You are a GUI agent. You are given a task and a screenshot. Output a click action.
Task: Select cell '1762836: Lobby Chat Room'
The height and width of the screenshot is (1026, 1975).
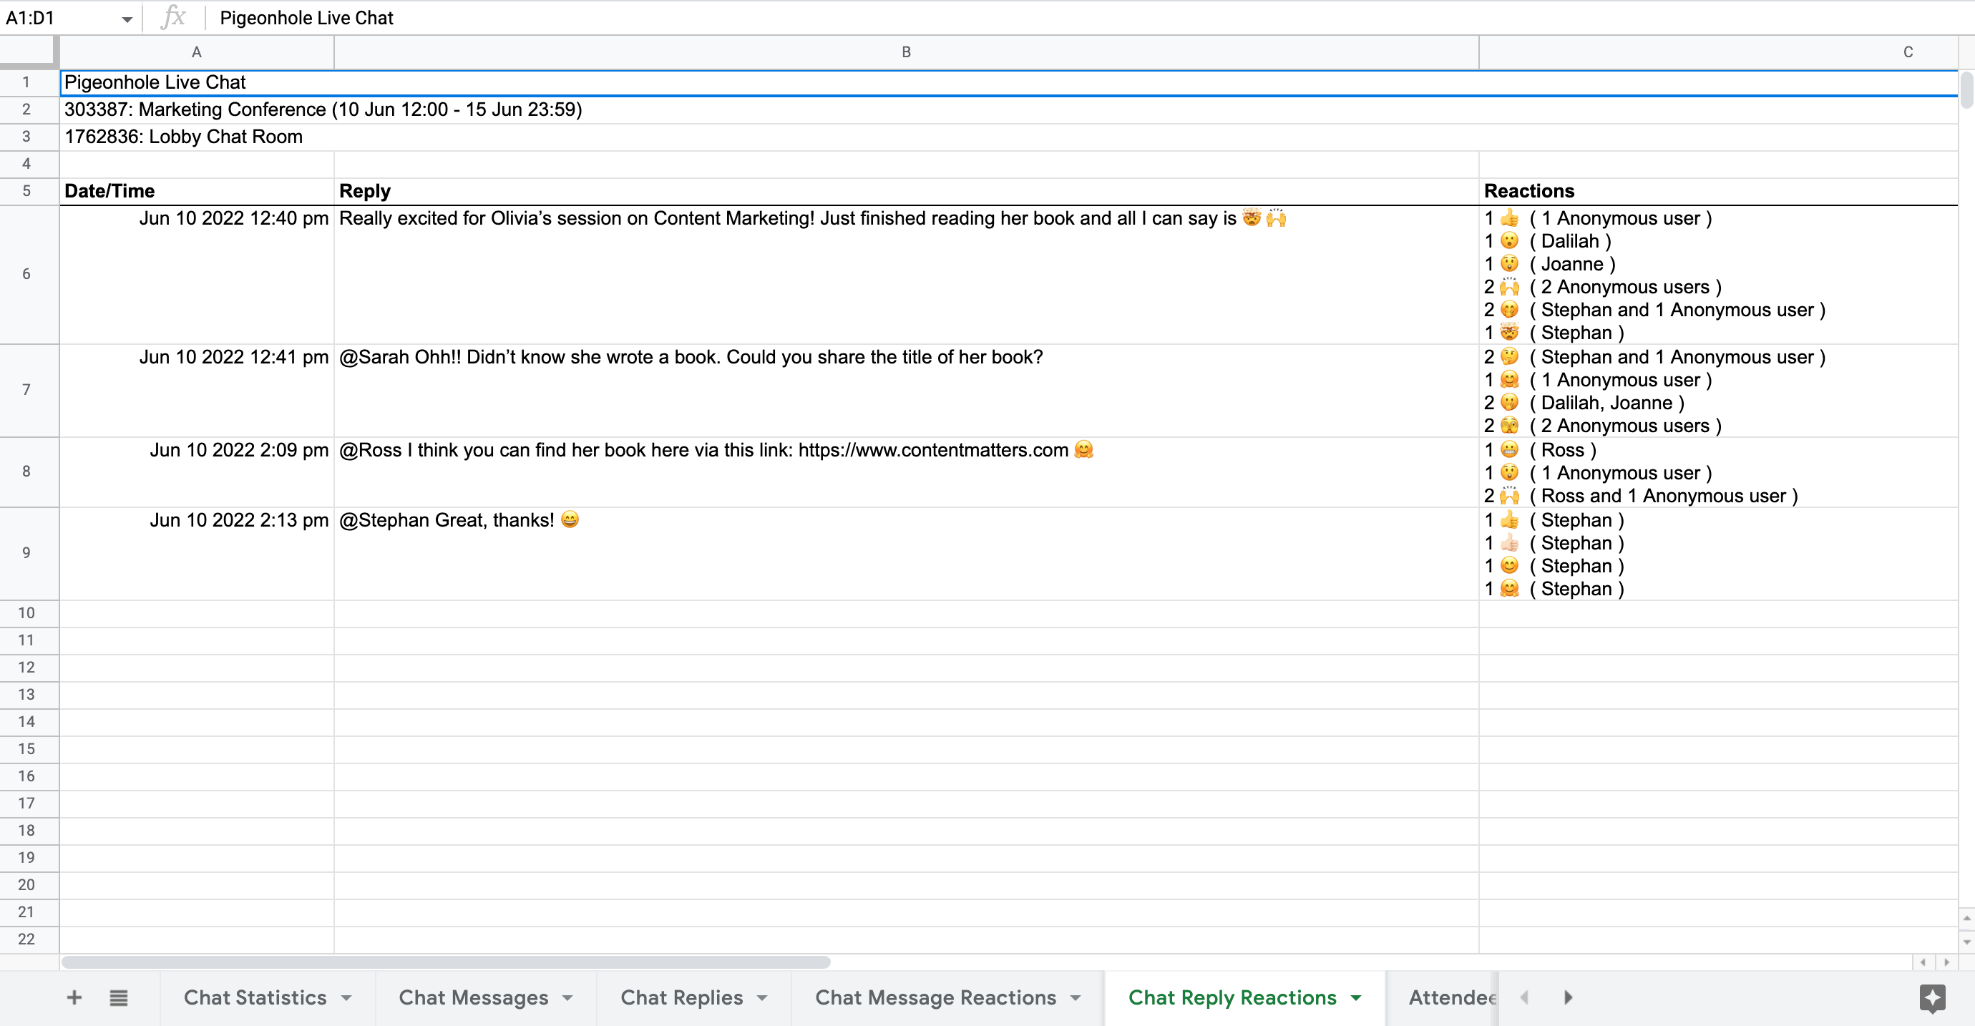pyautogui.click(x=1009, y=137)
